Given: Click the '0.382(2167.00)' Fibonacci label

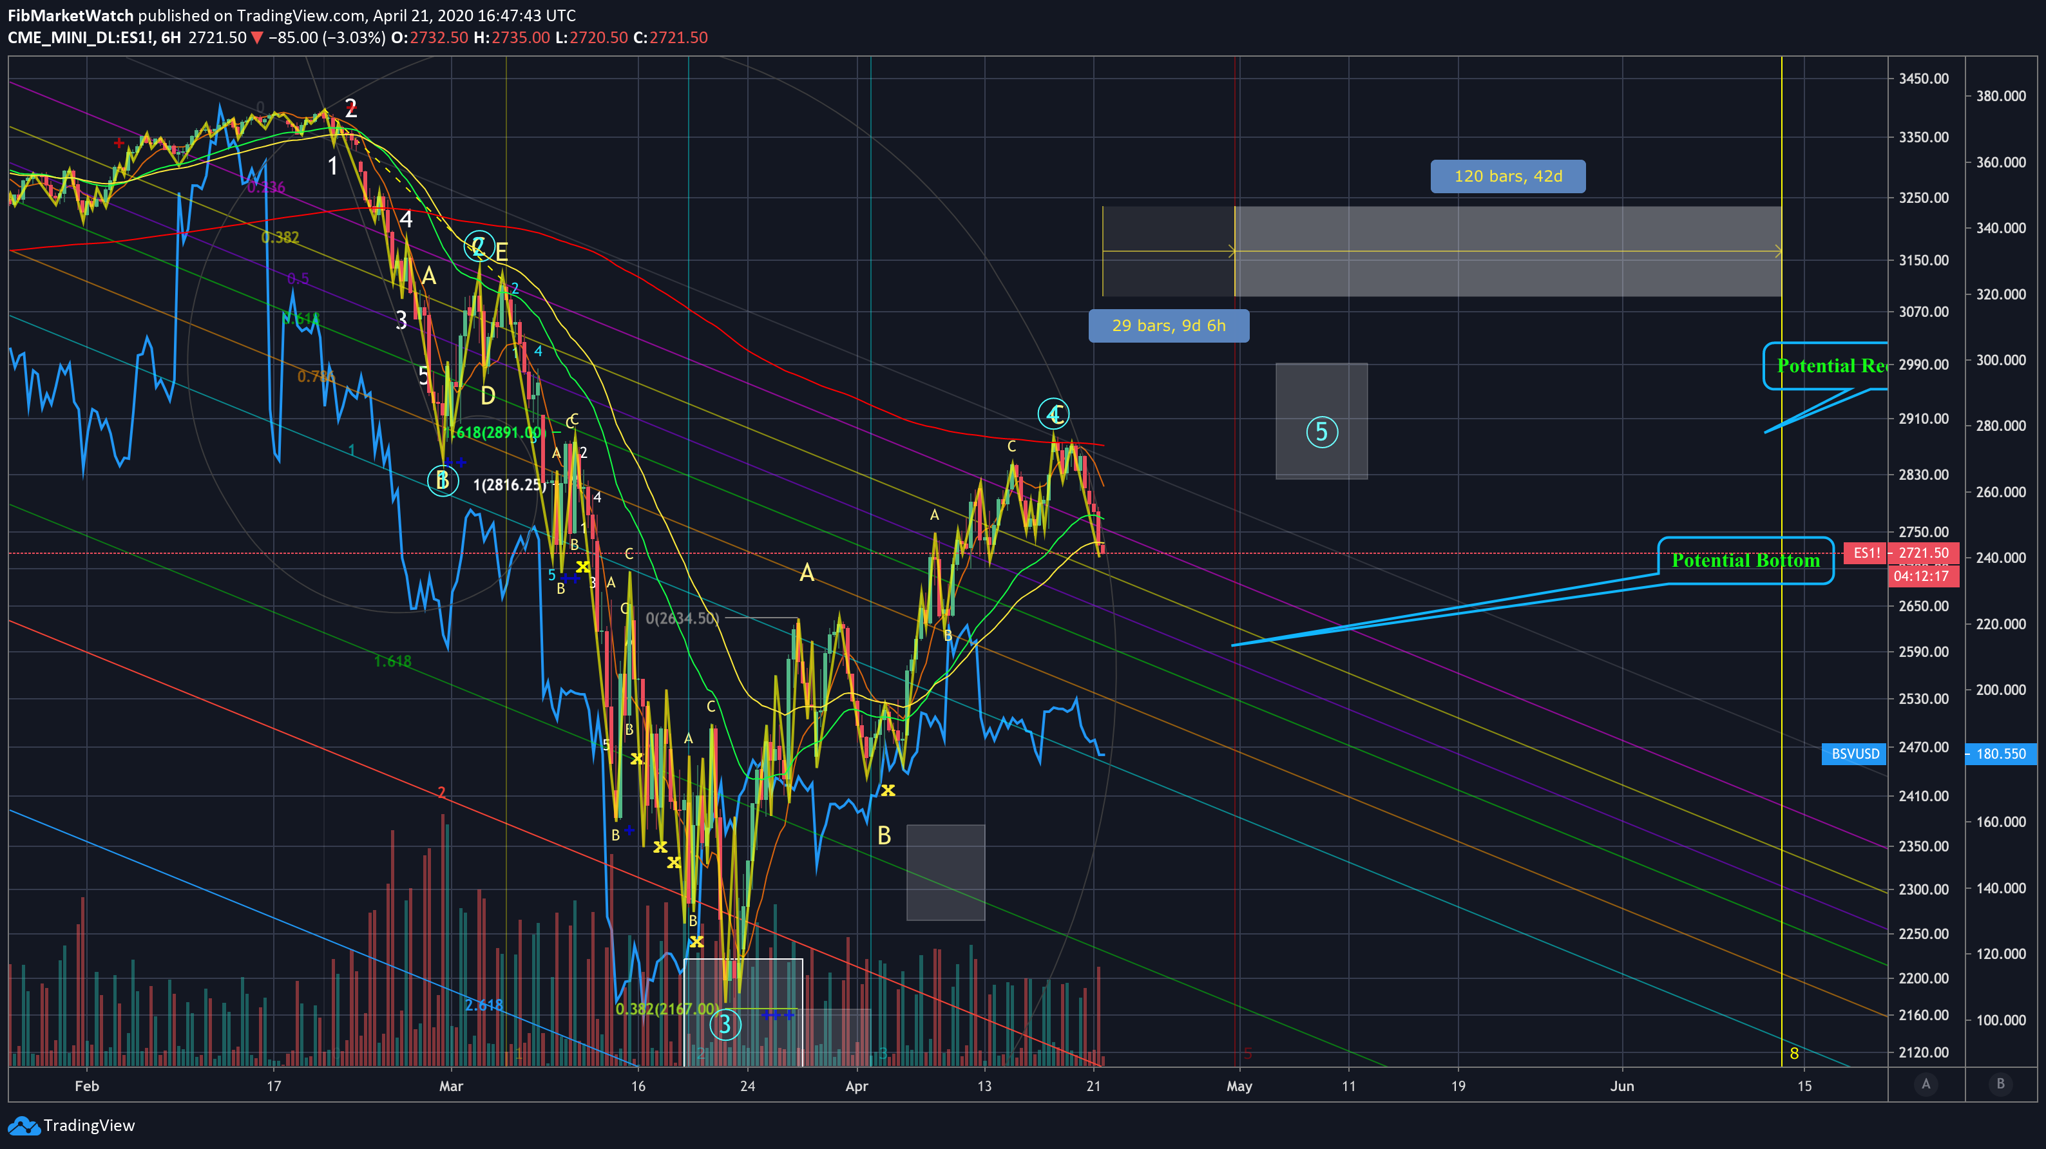Looking at the screenshot, I should click(667, 1009).
